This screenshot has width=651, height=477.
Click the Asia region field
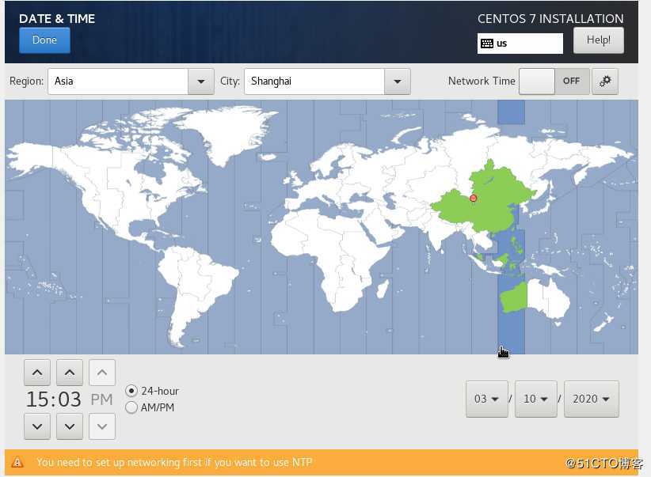click(118, 81)
